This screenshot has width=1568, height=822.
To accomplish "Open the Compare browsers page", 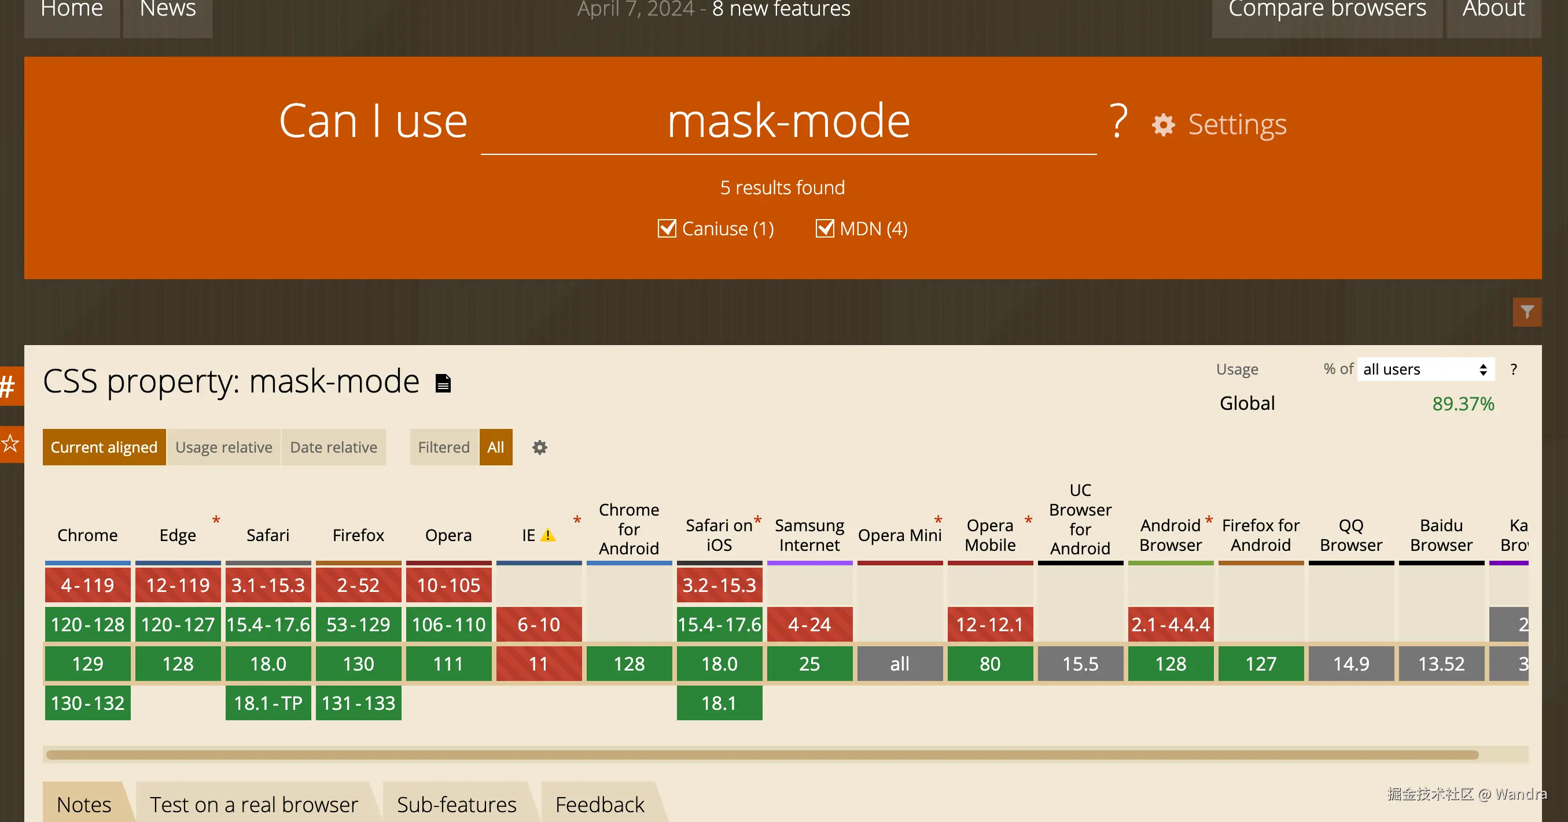I will click(x=1326, y=10).
